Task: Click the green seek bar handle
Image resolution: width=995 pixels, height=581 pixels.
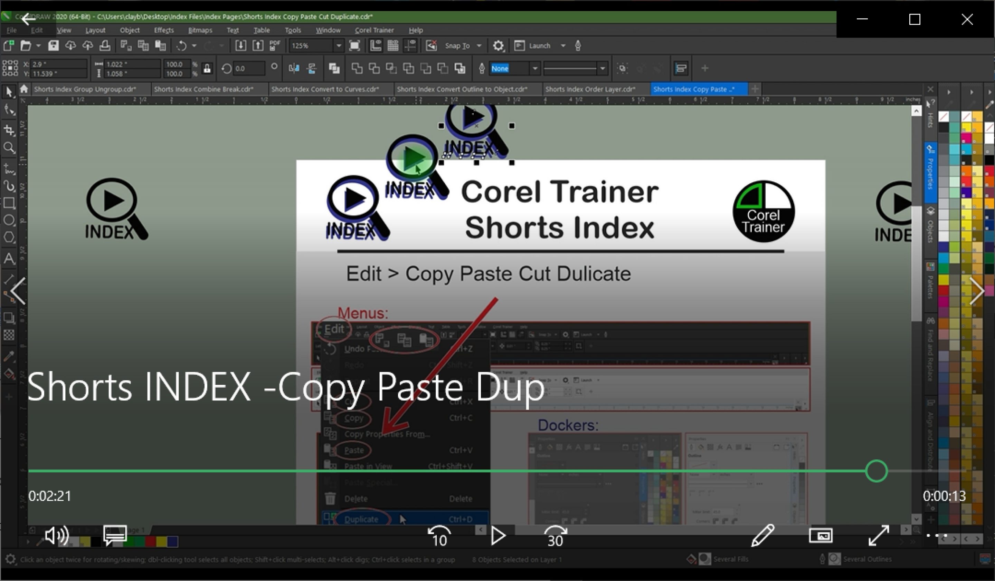Action: (x=876, y=471)
